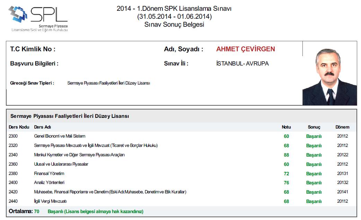
Task: Click the 'Başvuru Bilgileri :' label
Action: [34, 63]
